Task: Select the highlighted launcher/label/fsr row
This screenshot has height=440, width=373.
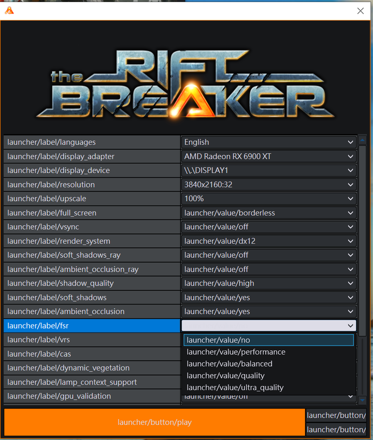Action: coord(92,325)
